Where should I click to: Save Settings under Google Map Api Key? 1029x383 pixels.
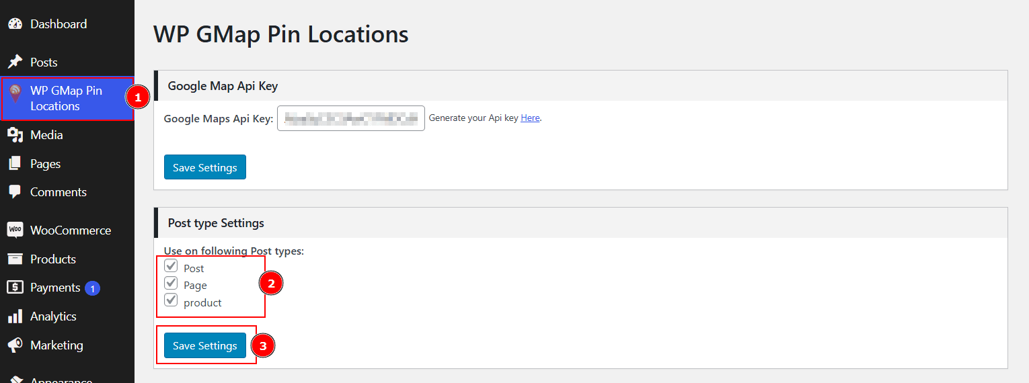click(205, 167)
